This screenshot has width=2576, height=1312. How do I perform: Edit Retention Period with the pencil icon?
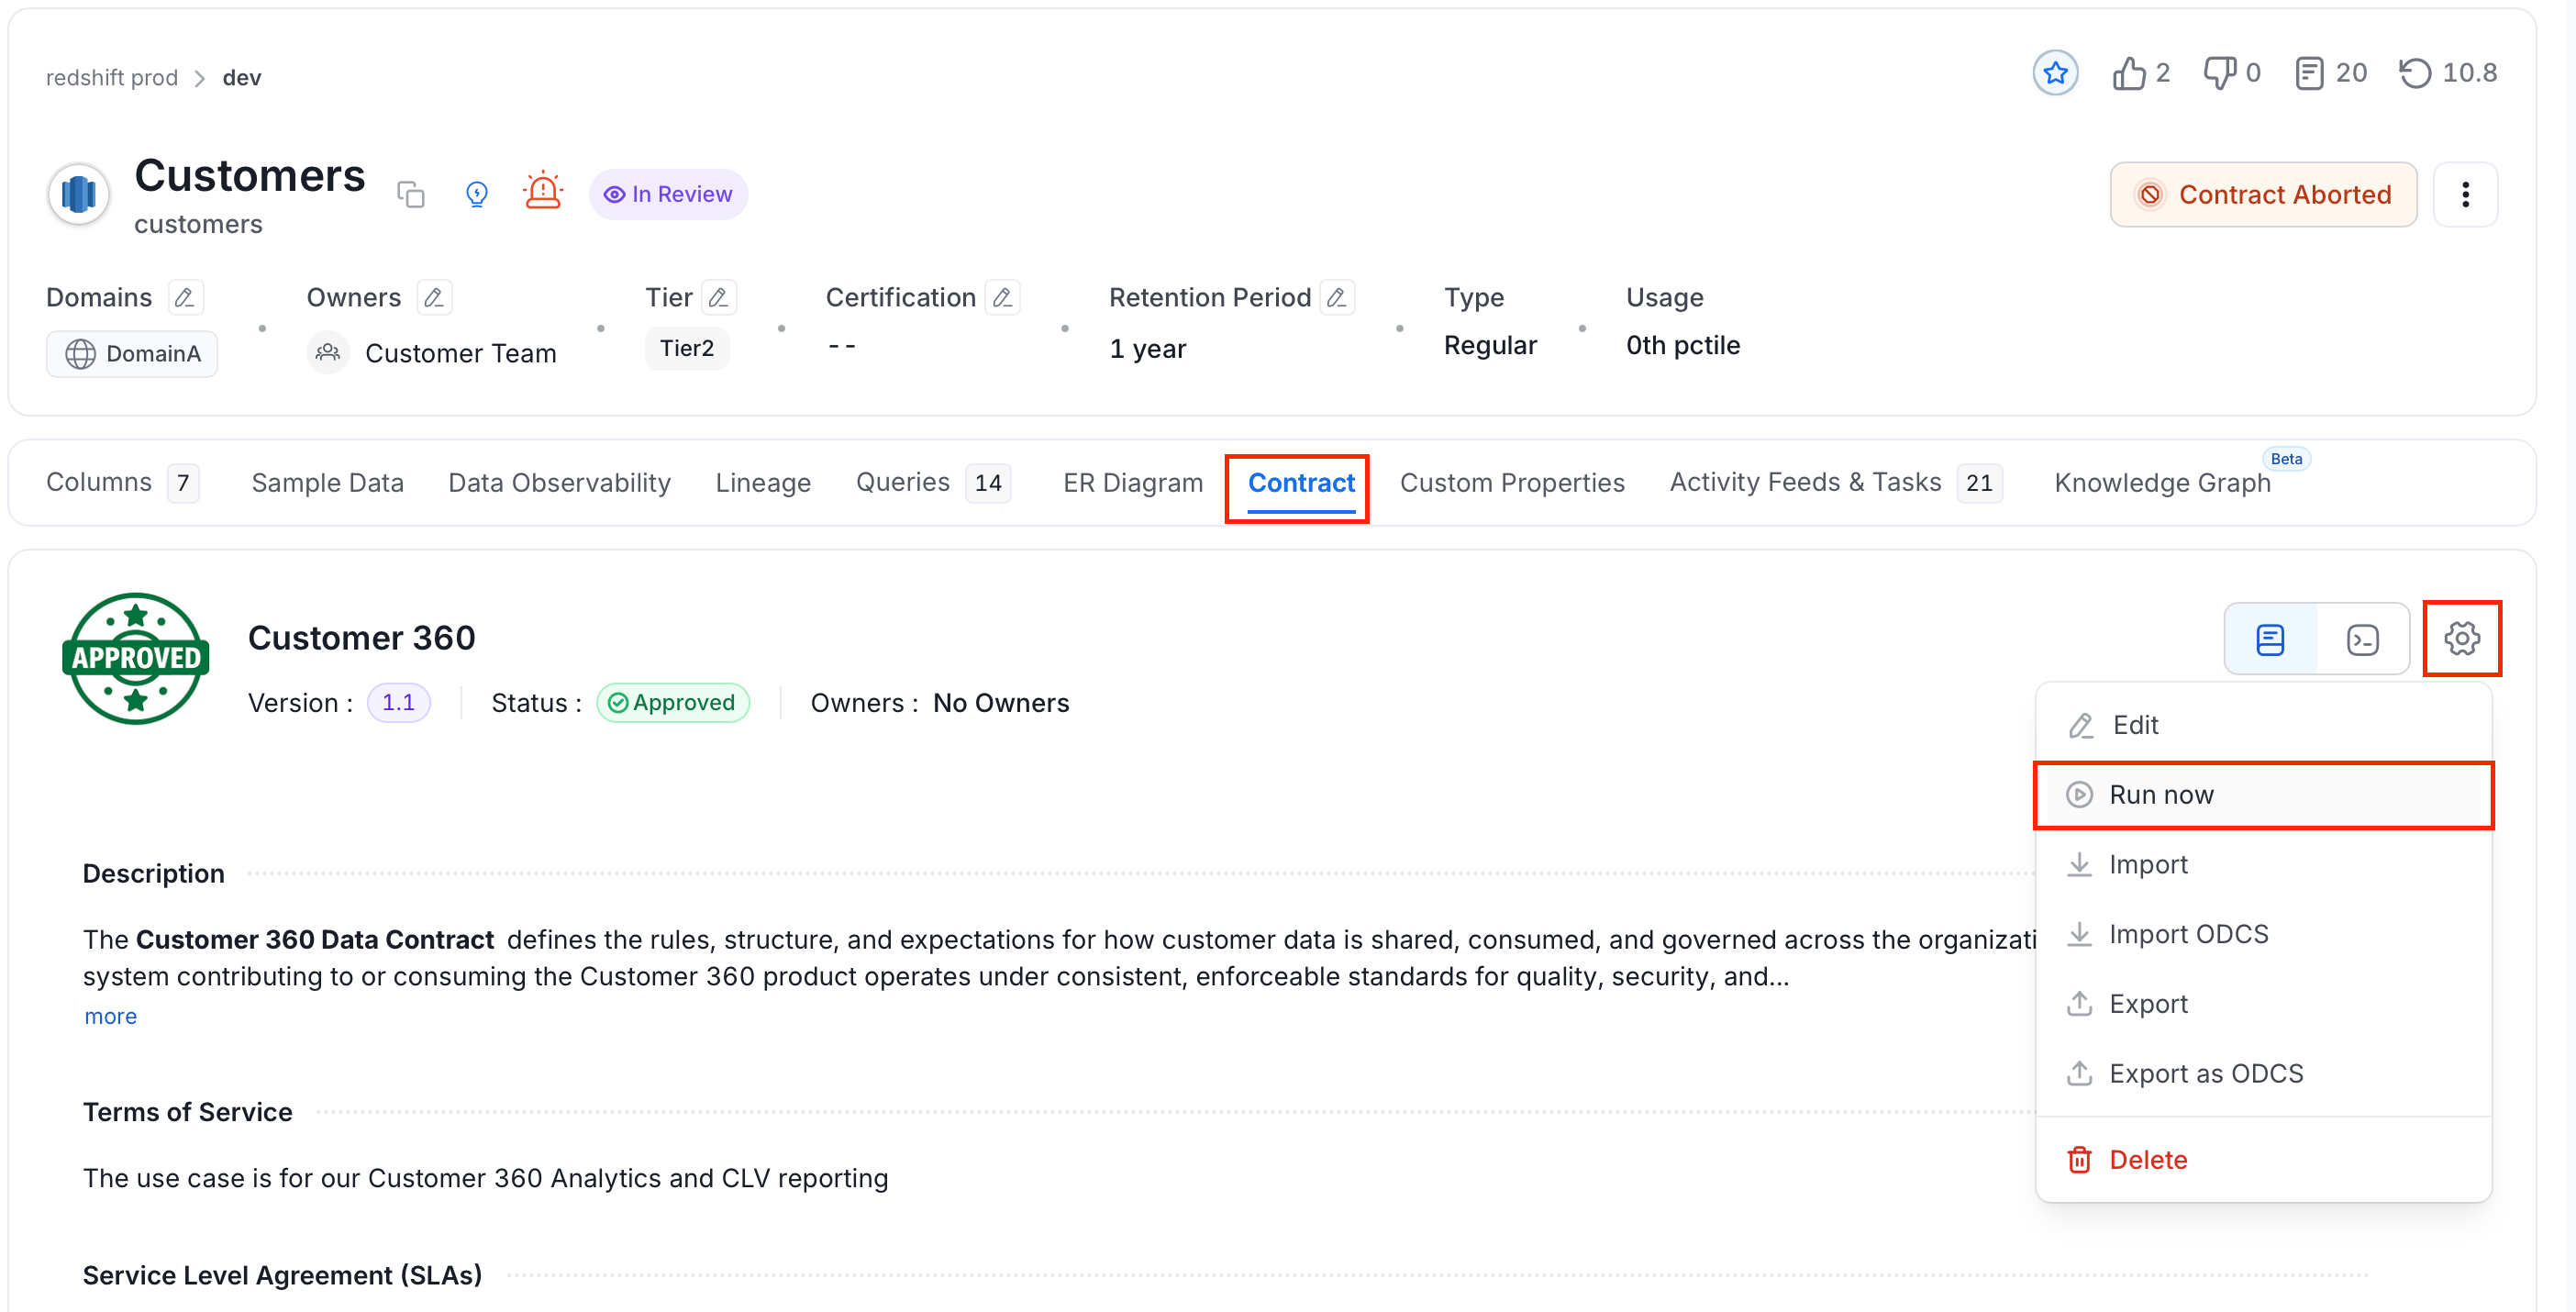pyautogui.click(x=1337, y=297)
